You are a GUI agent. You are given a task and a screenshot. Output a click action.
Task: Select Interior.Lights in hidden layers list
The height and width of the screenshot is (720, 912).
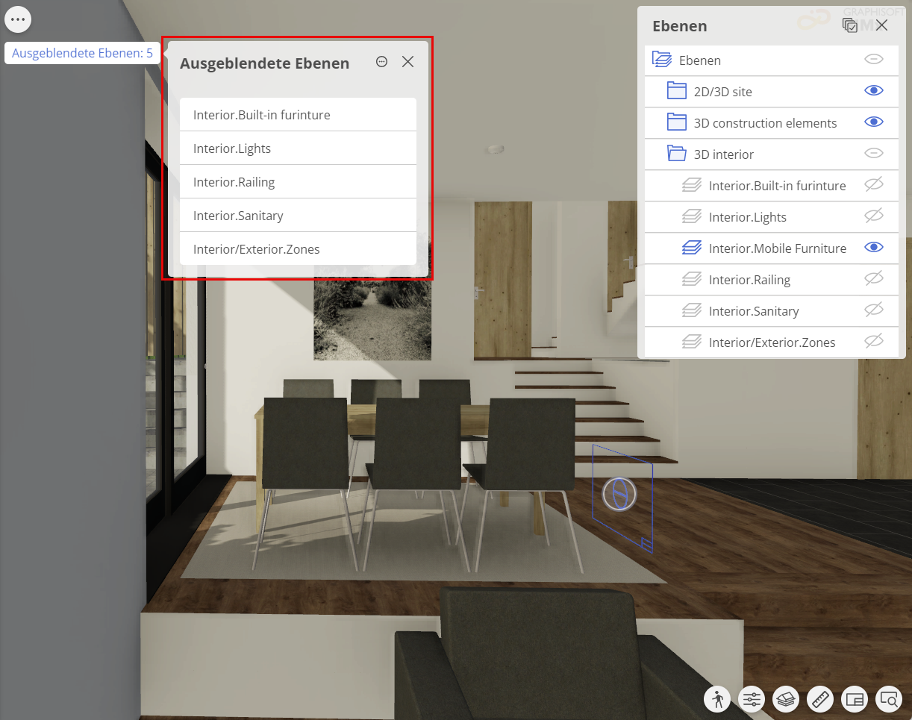(x=298, y=148)
